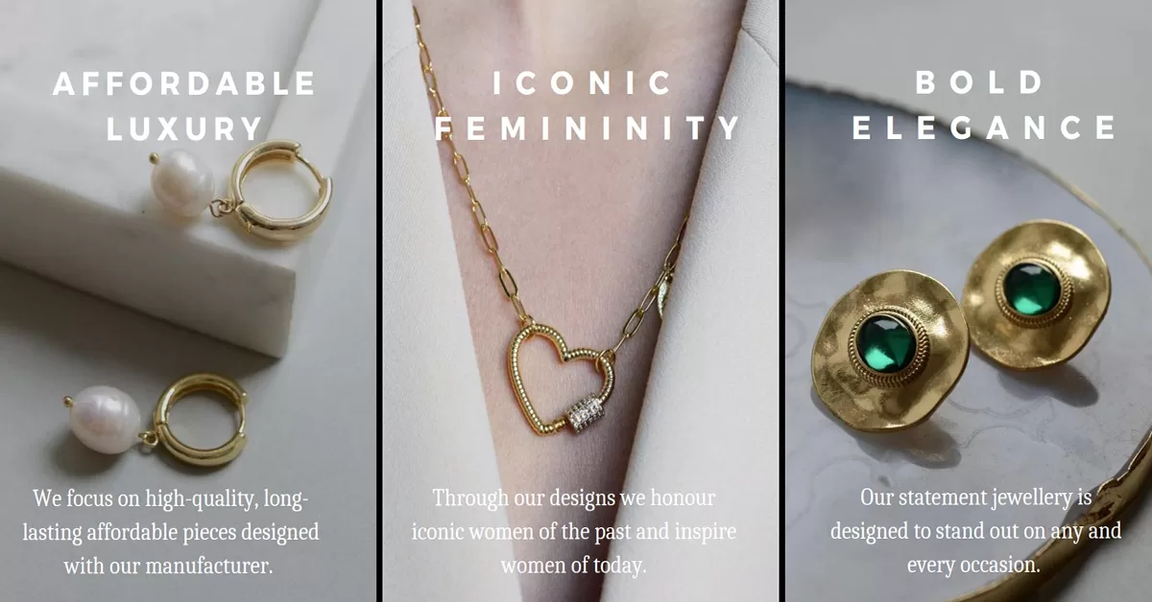Click the AFFORDABLE LUXURY heading
This screenshot has width=1152, height=602.
click(x=184, y=105)
